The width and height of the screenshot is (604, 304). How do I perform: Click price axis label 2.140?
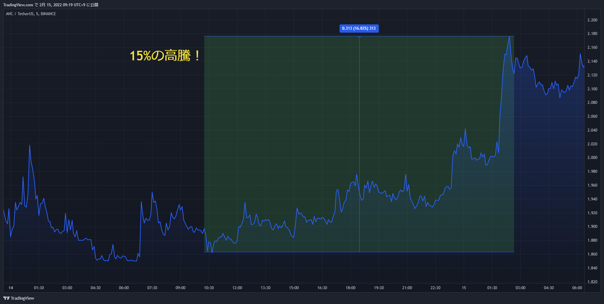click(592, 61)
